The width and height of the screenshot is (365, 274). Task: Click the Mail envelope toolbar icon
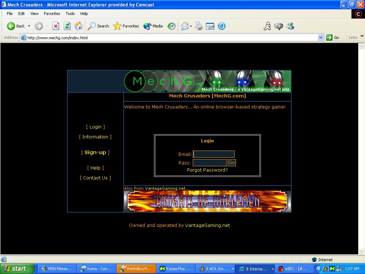point(185,26)
